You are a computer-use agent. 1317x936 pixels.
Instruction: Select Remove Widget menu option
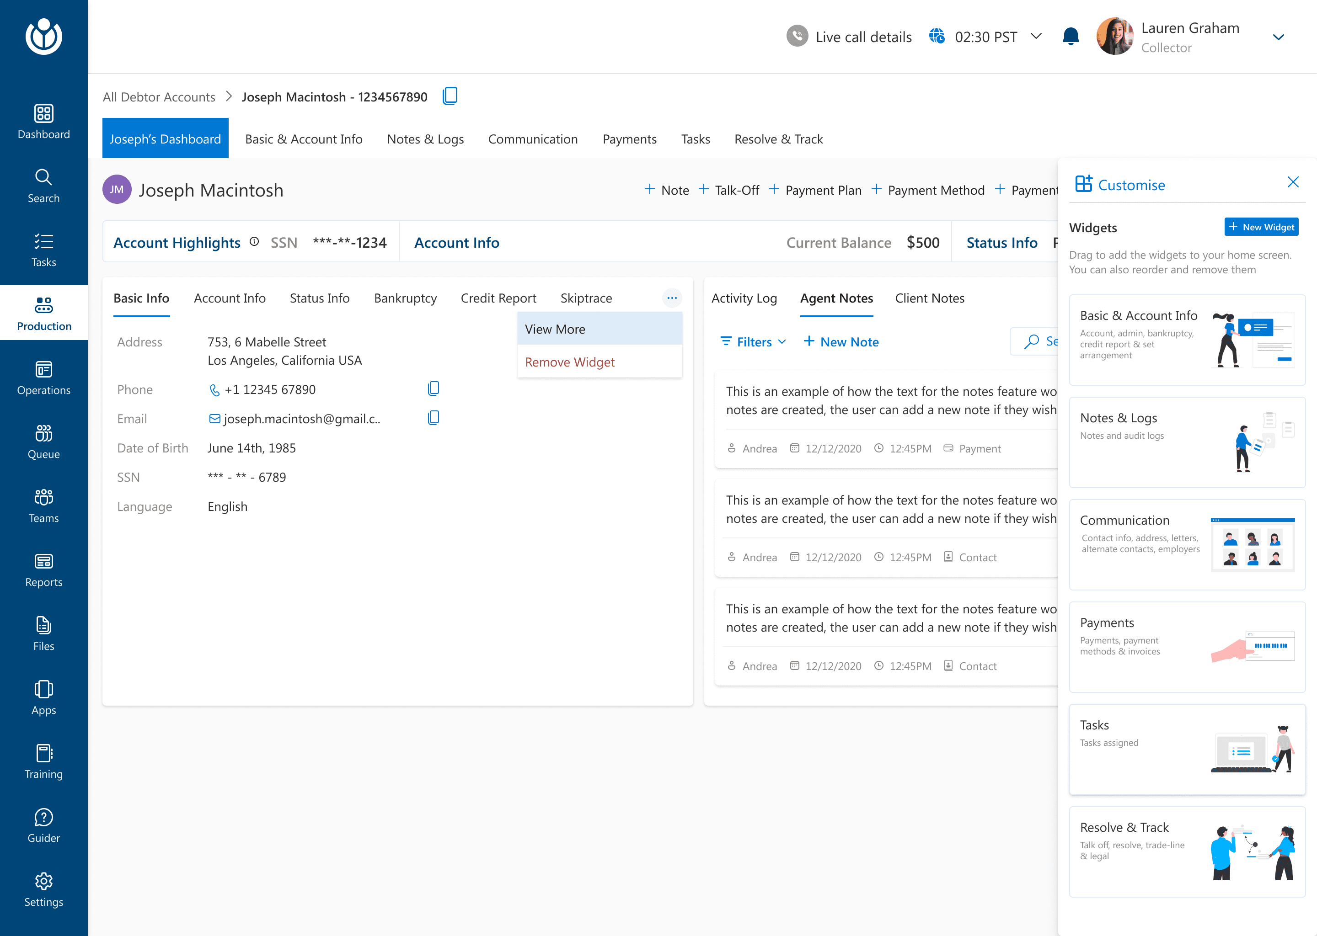570,362
